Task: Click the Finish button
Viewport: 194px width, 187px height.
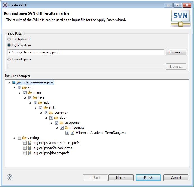Action: point(148,177)
